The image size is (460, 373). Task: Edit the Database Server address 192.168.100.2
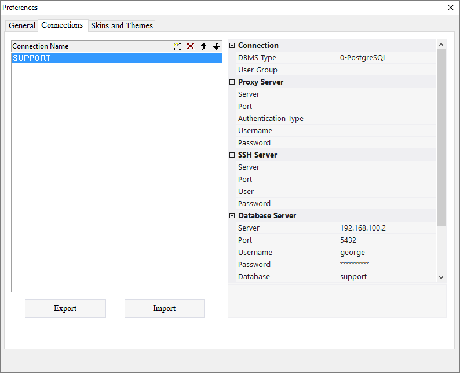(386, 228)
